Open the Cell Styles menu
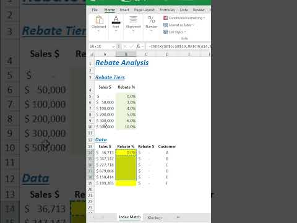This screenshot has width=297, height=223. 174,32
